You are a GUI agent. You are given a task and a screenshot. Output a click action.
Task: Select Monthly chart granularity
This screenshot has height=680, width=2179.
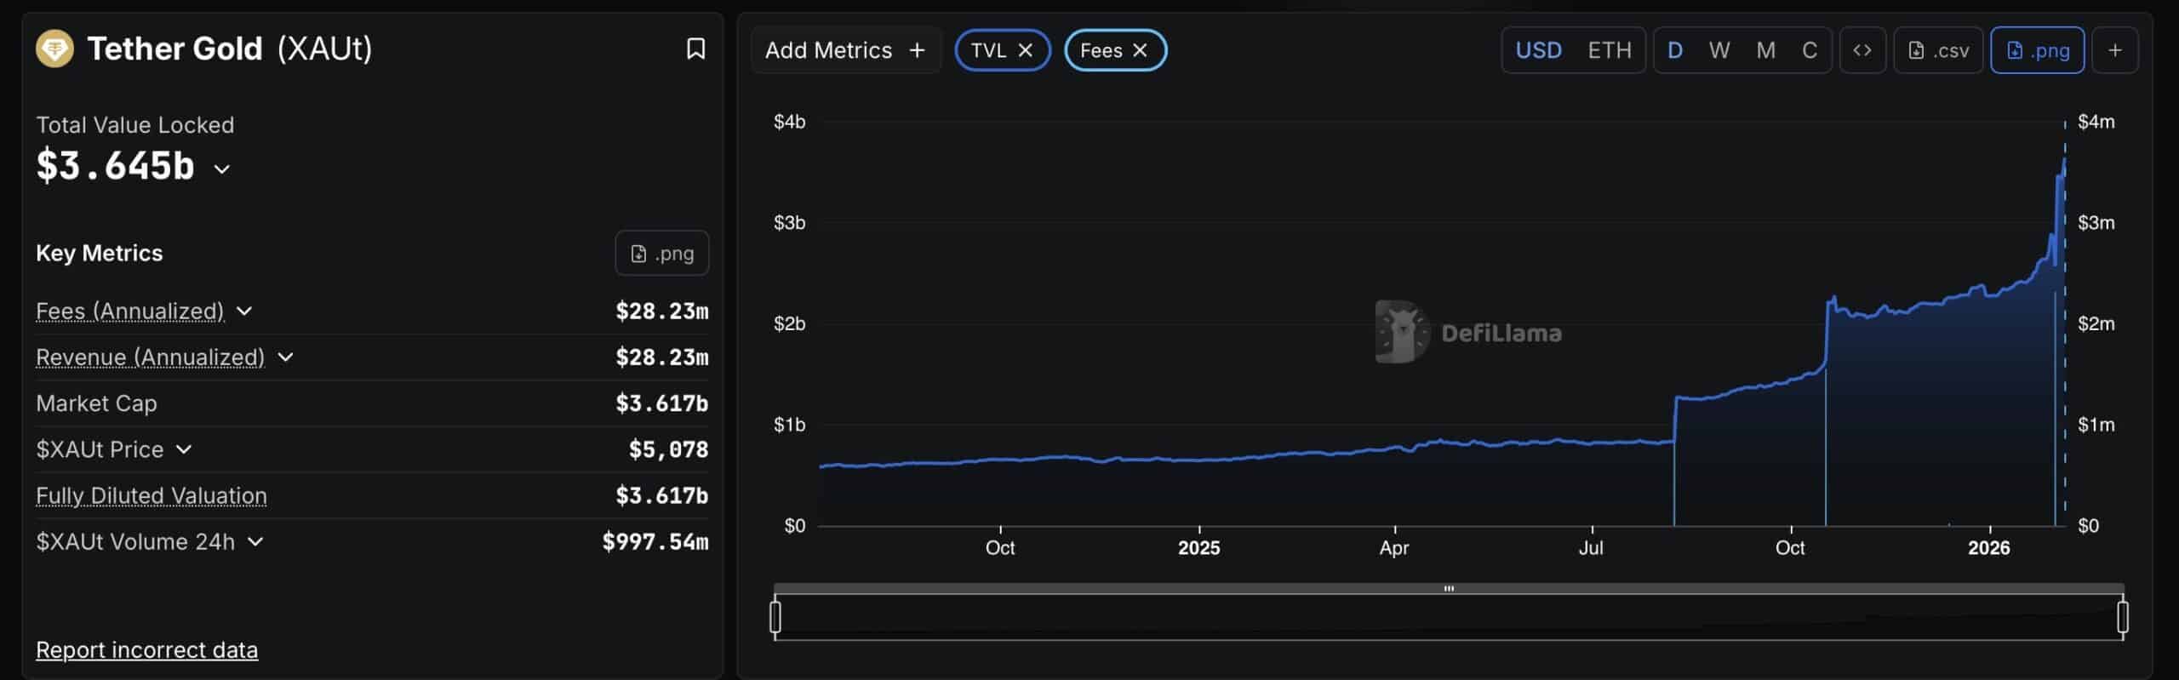pyautogui.click(x=1764, y=49)
